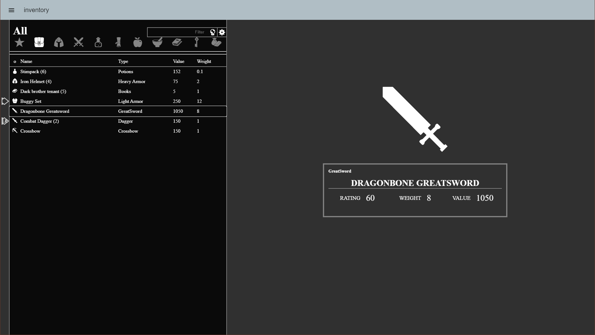Select the Armor helmet category
Image resolution: width=595 pixels, height=335 pixels.
click(x=59, y=42)
